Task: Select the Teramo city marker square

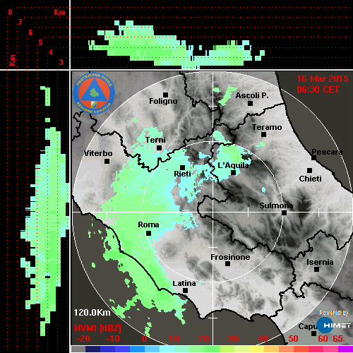Action: [x=263, y=135]
